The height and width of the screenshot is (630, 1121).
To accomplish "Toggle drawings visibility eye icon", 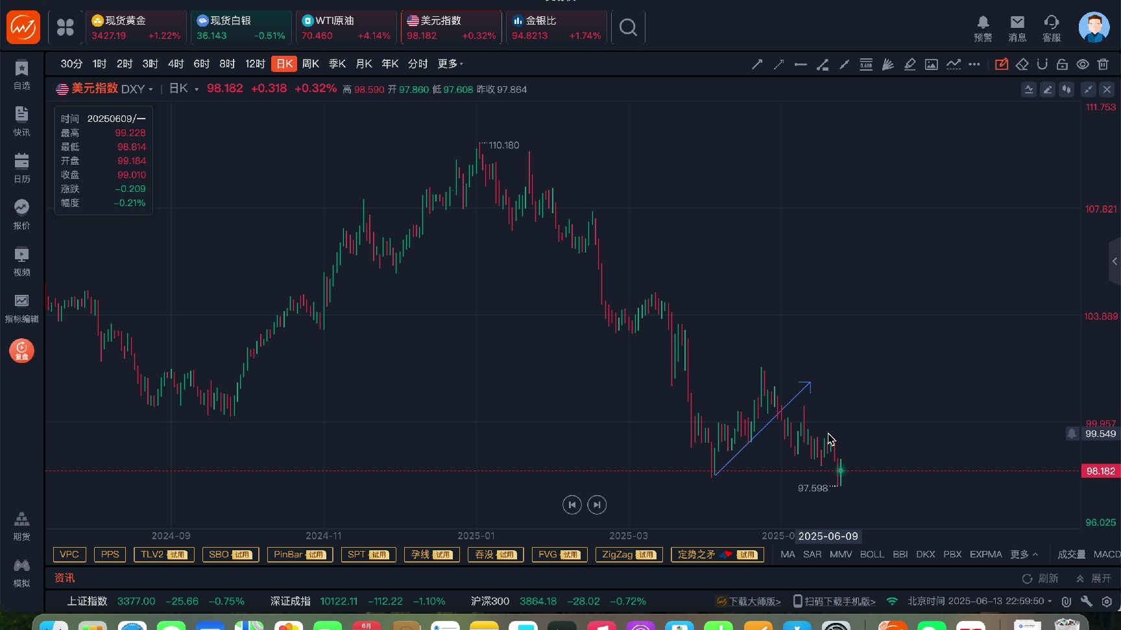I will coord(1083,64).
